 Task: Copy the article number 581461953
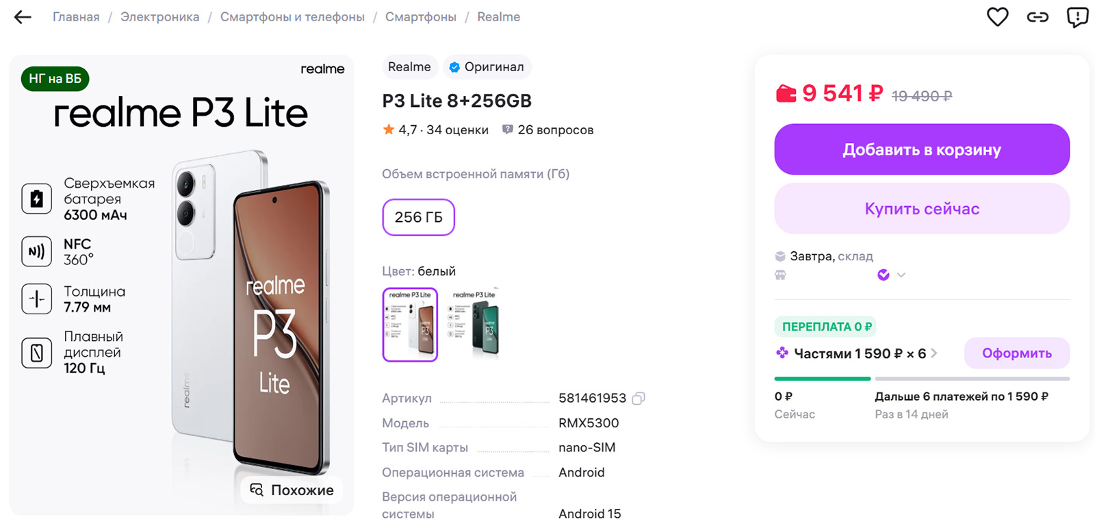639,399
